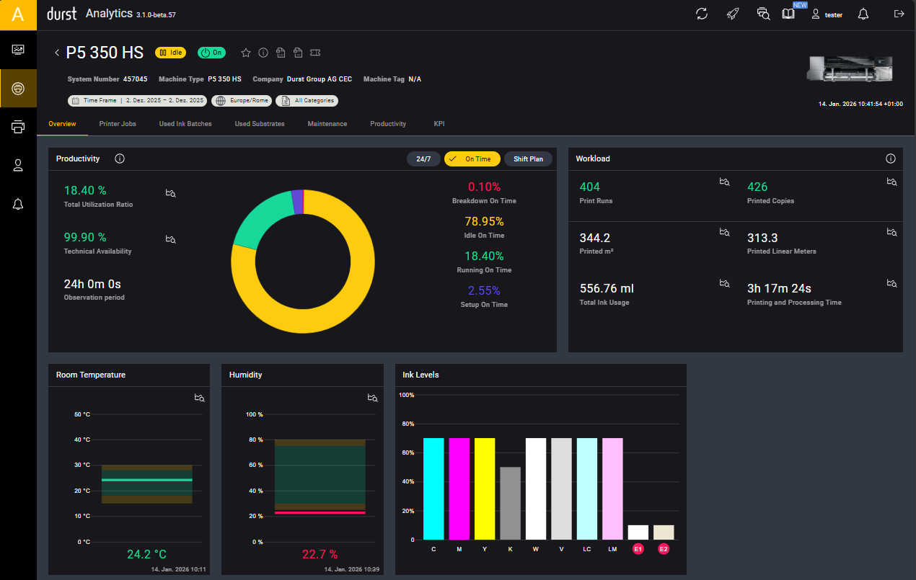Screen dimensions: 916x580
Task: Open the book icon marked NEW
Action: (x=788, y=14)
